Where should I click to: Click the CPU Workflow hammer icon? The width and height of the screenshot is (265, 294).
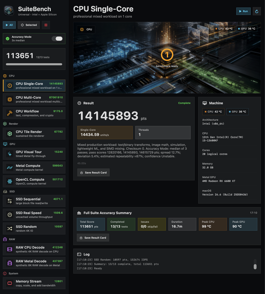click(10, 113)
